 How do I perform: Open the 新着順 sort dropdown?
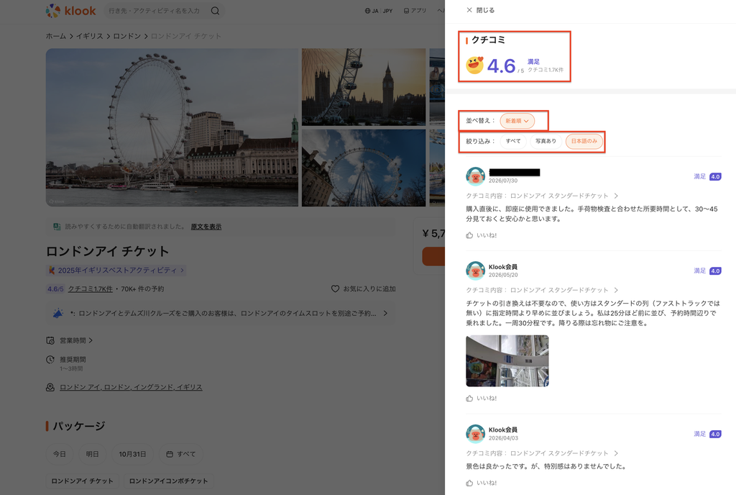pos(517,121)
